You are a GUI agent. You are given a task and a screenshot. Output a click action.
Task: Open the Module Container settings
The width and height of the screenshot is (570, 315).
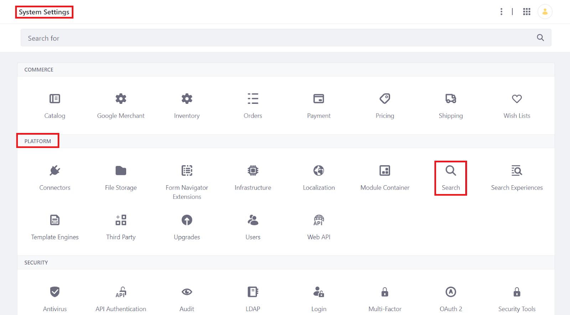385,178
